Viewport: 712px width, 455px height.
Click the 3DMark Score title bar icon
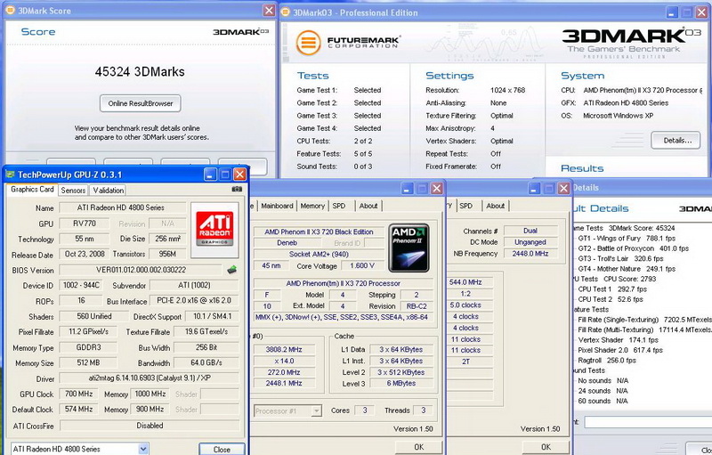tap(10, 10)
